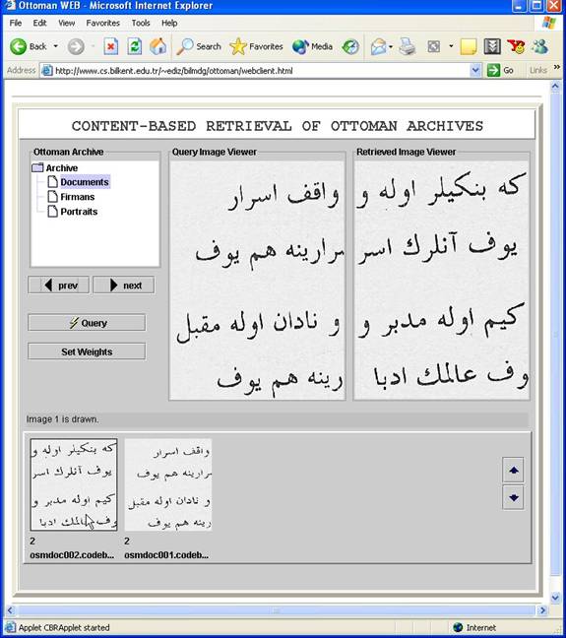
Task: Open the Media toolbar button
Action: (x=312, y=47)
